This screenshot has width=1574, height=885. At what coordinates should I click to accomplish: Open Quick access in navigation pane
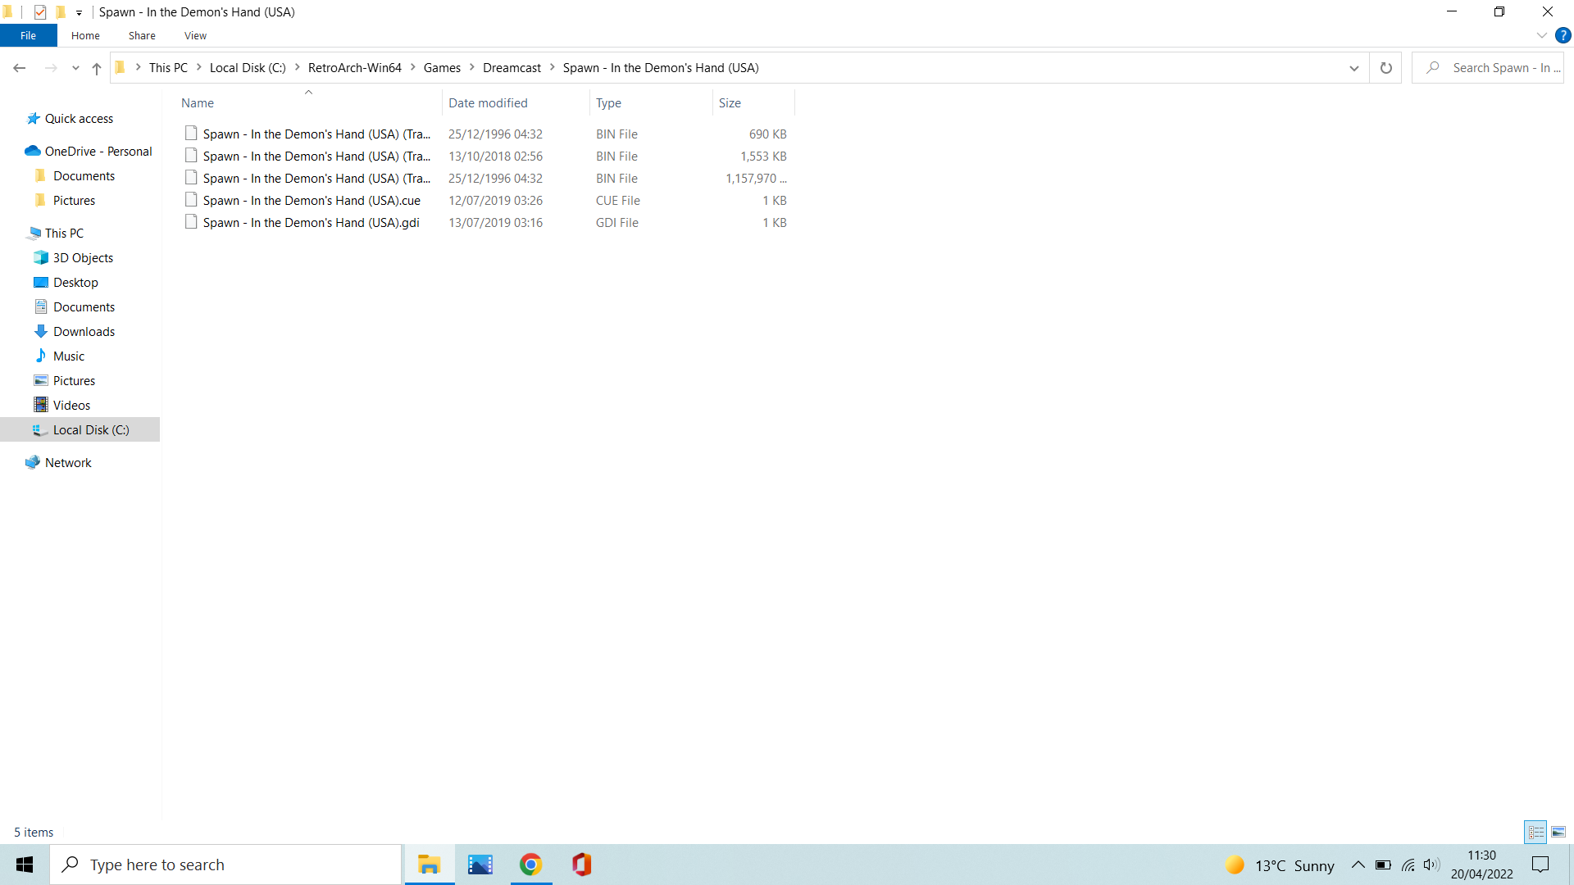coord(79,119)
